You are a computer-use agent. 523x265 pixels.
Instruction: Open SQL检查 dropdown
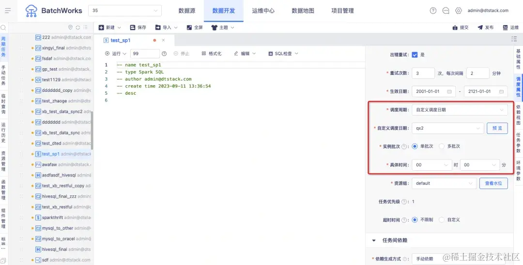[283, 54]
